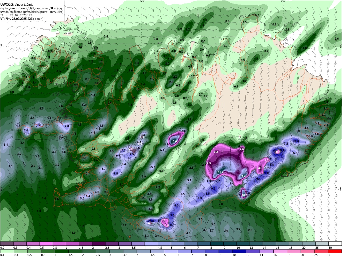Click the init time 'IT: þri. 23. 09. 2025 12Z'

click(x=16, y=15)
